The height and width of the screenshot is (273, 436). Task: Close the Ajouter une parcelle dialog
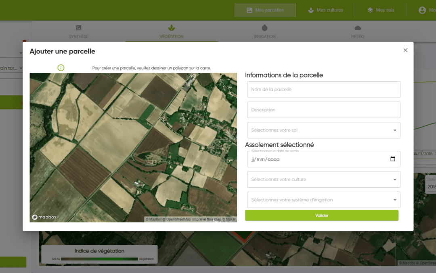405,50
